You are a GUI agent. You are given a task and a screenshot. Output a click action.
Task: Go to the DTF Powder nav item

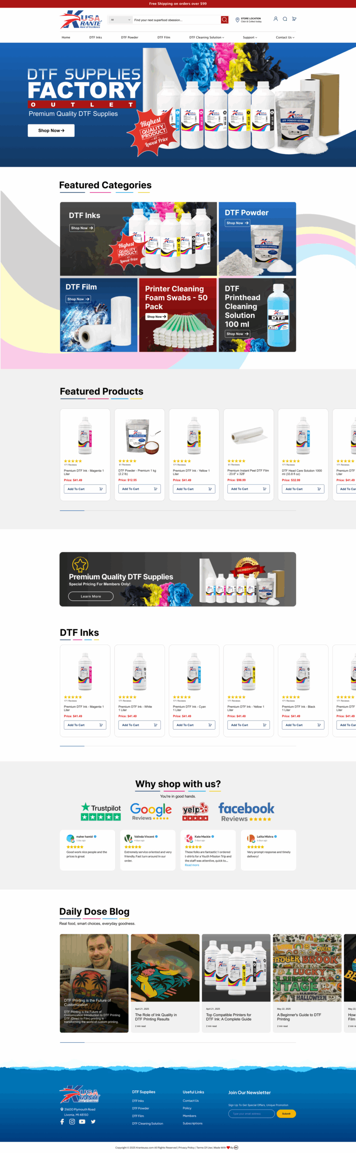129,37
